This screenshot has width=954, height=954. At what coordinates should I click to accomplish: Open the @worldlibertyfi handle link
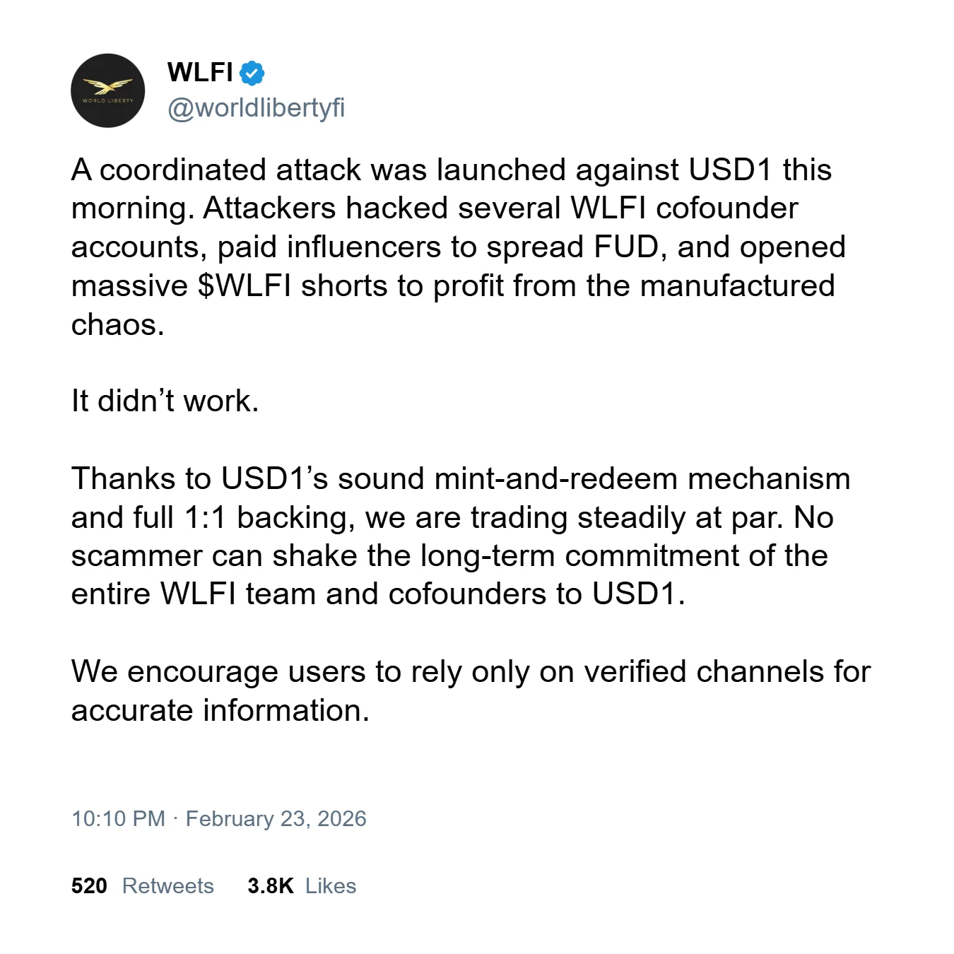tap(256, 107)
